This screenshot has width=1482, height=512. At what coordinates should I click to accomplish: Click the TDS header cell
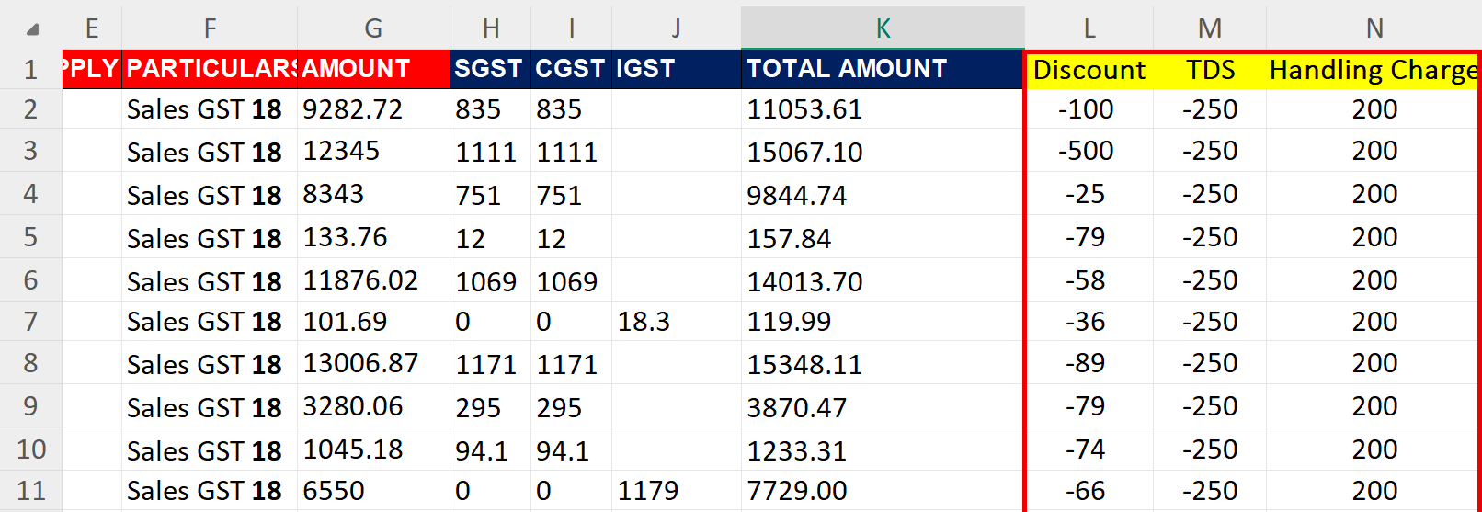coord(1210,70)
